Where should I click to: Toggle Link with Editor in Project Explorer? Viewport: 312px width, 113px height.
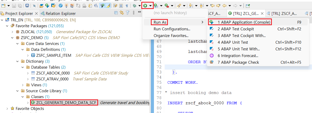tap(122, 13)
